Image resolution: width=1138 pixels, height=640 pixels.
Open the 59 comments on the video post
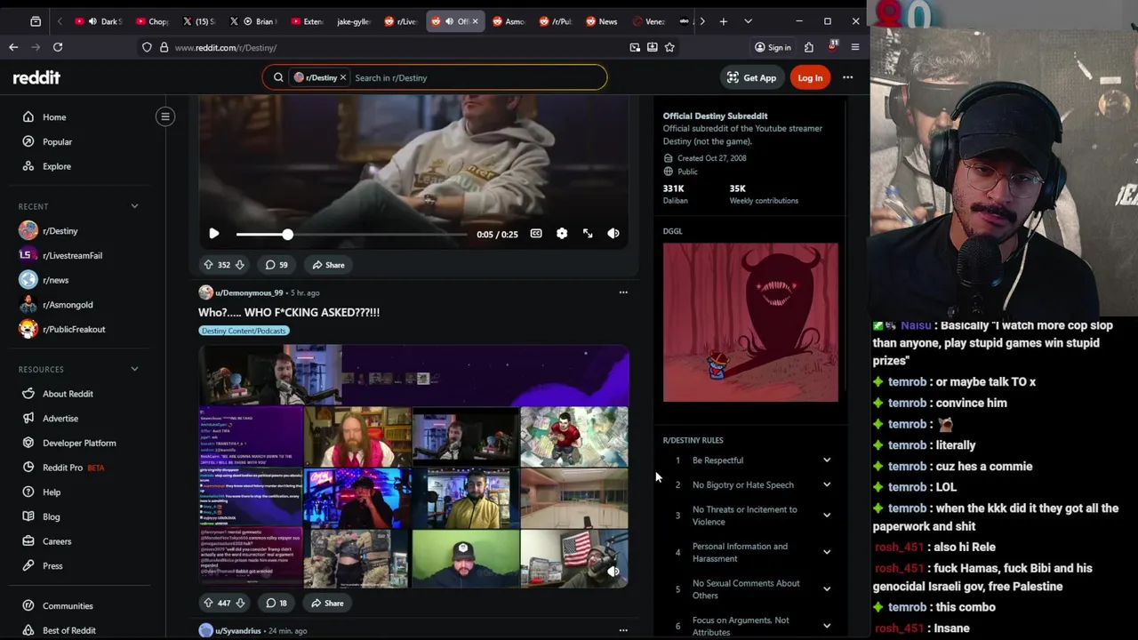[x=276, y=265]
